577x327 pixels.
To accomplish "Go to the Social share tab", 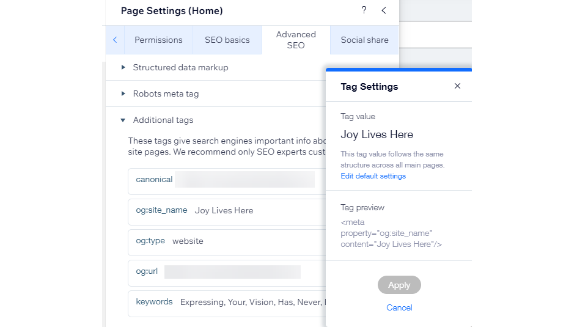I will click(364, 40).
